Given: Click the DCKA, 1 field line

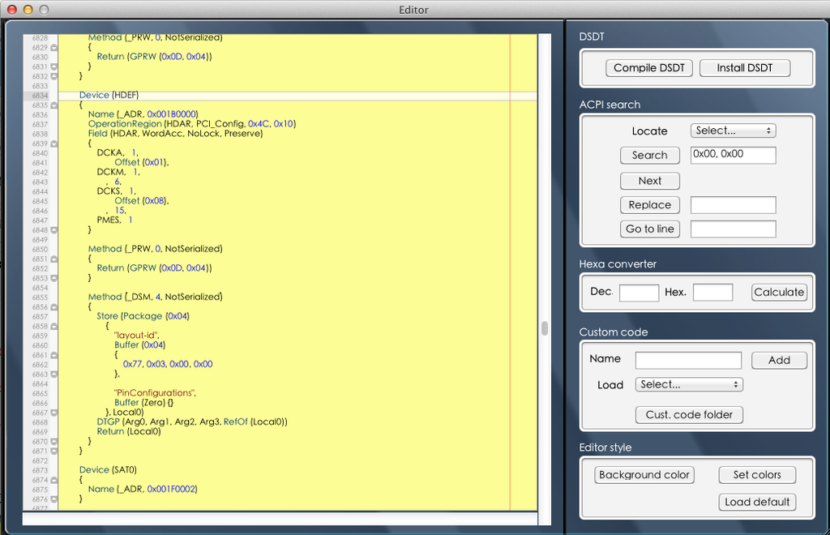Looking at the screenshot, I should pyautogui.click(x=117, y=152).
